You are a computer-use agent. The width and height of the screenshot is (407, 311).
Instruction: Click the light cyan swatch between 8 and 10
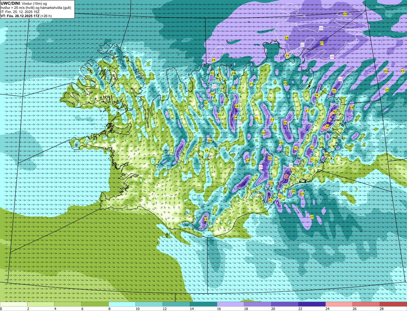pyautogui.click(x=122, y=304)
